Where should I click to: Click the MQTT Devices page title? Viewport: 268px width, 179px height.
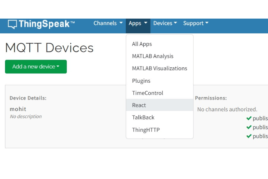[49, 48]
